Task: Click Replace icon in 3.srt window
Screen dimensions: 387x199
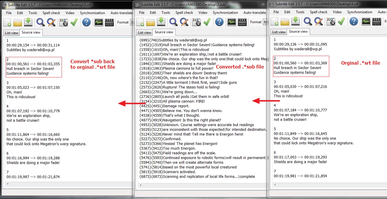Action: click(x=51, y=22)
